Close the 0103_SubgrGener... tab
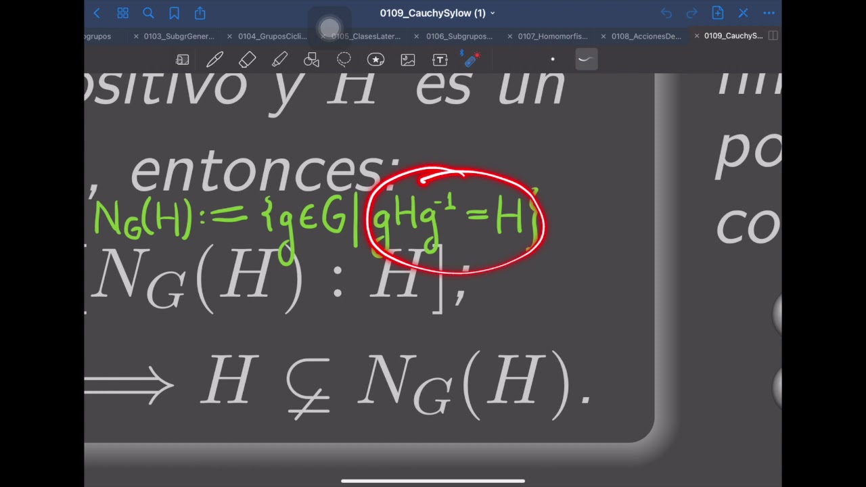This screenshot has height=487, width=866. coord(136,37)
